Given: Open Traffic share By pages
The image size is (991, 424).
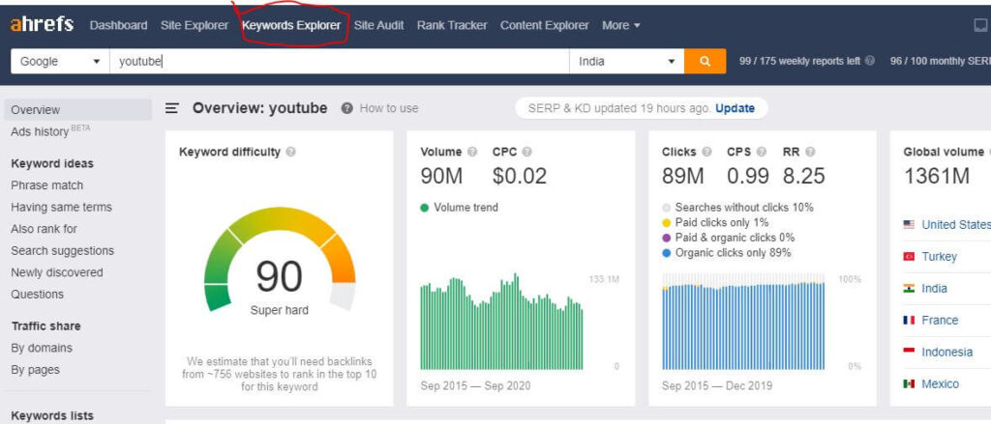Looking at the screenshot, I should coord(36,370).
